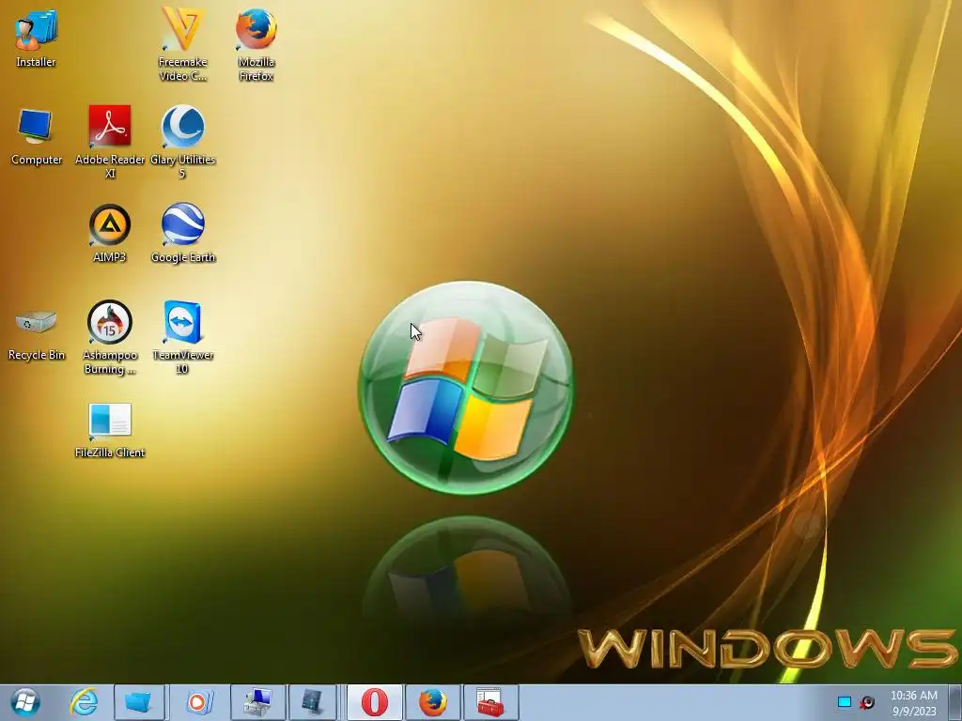Click the Show desktop strip beside the clock
Viewport: 962px width, 721px height.
[x=955, y=702]
